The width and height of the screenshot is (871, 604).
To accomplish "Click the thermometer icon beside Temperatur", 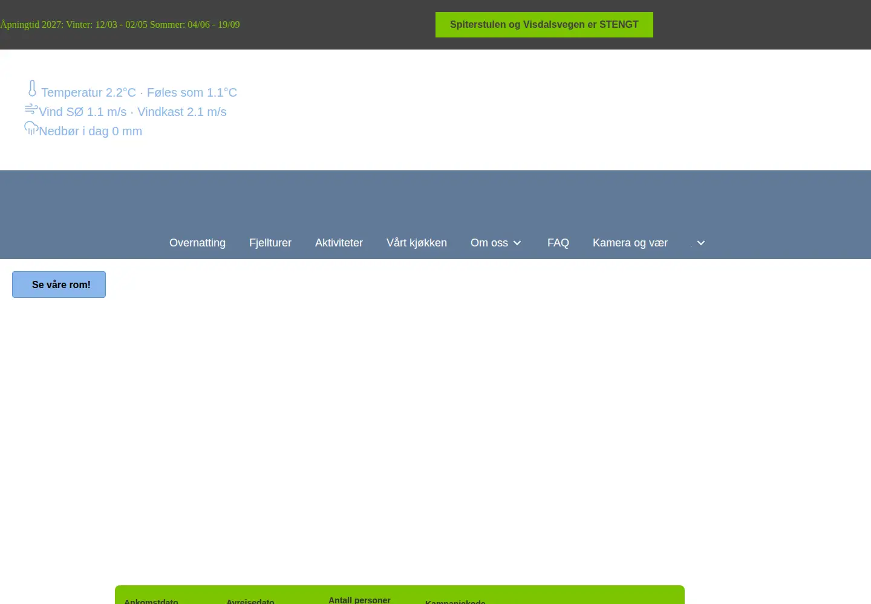I will tap(32, 89).
